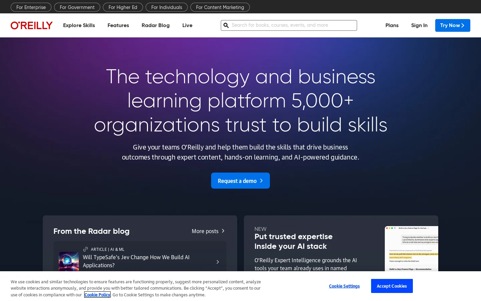Click the AI stack preview screenshot
Screen dimensions: 481x301
412,248
